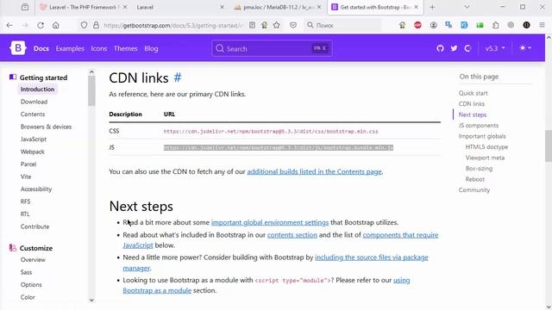Switch to the pma.loc MariaDB tab
The width and height of the screenshot is (552, 310).
278,7
